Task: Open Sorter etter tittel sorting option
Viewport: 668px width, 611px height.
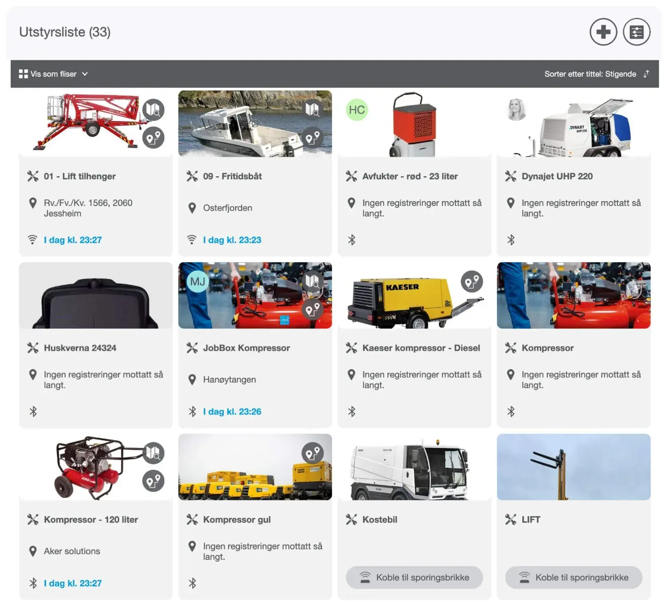Action: coord(590,74)
